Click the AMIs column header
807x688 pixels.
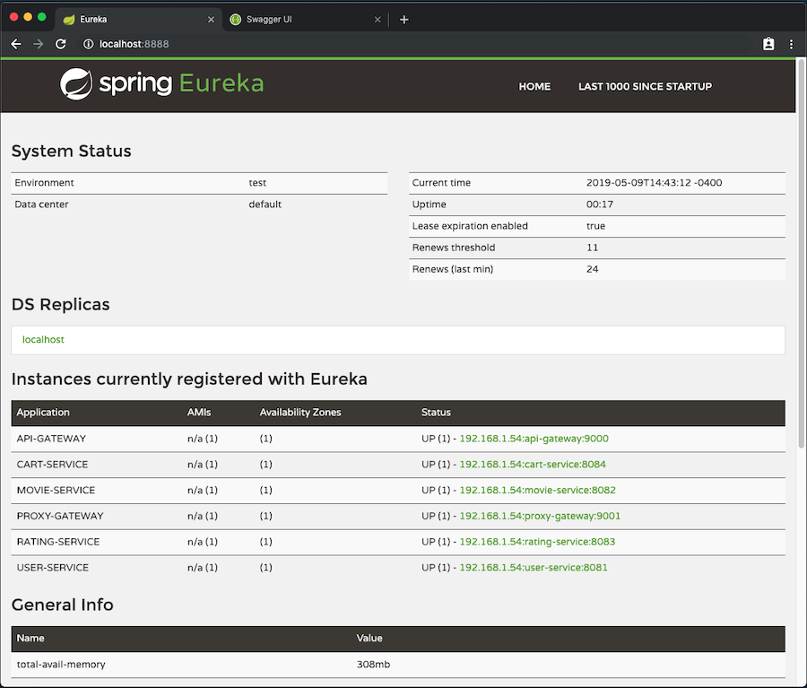click(199, 413)
